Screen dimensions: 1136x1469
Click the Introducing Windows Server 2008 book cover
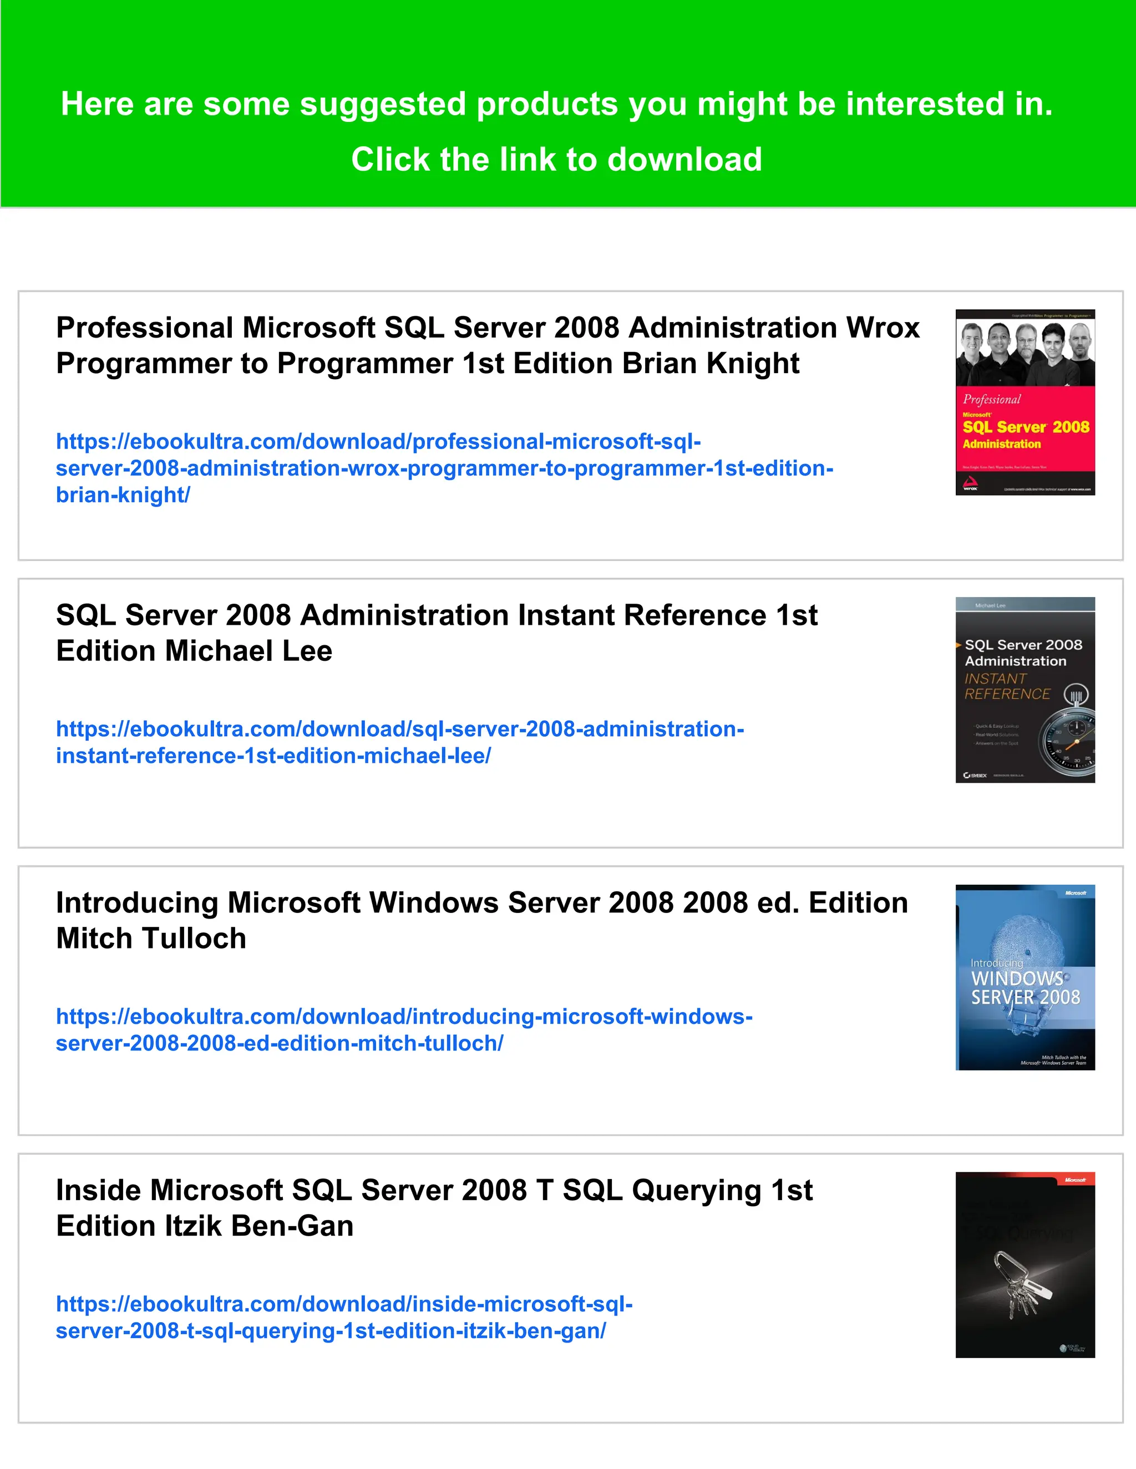1025,977
